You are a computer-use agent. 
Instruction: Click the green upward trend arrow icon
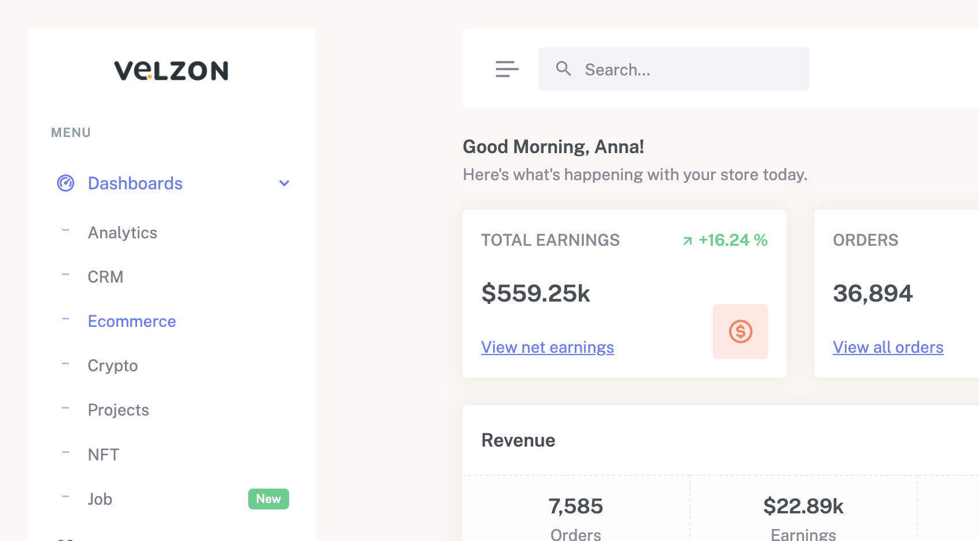(686, 241)
